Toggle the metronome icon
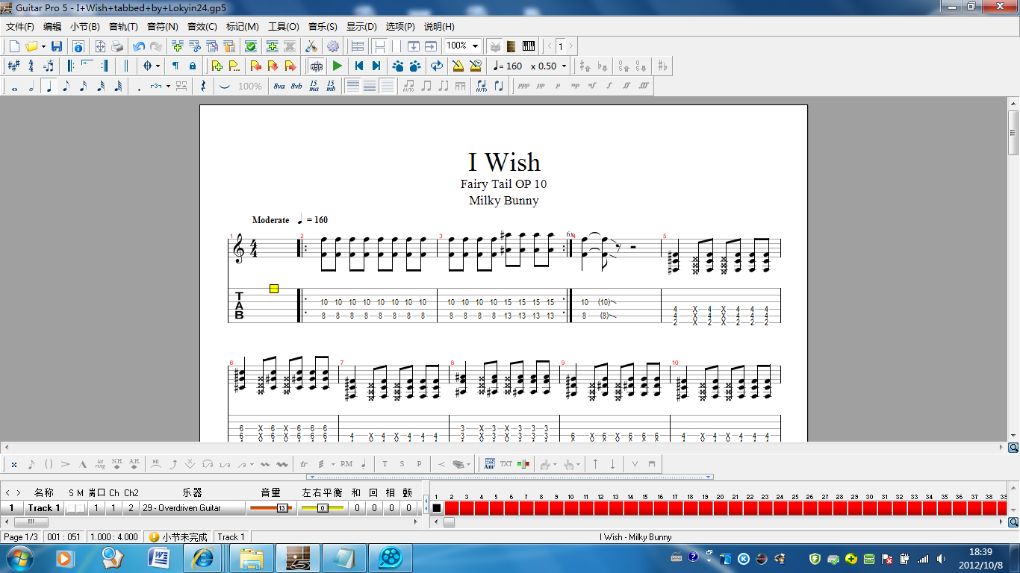 (458, 66)
